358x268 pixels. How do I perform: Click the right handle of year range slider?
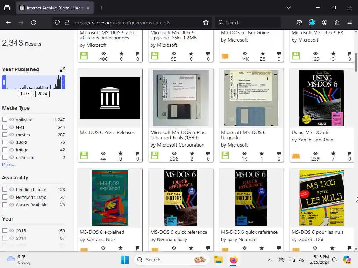point(64,82)
